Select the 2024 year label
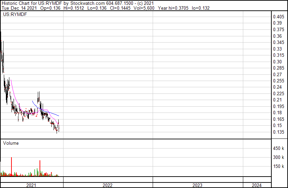This screenshot has height=188, width=288. coord(257,185)
